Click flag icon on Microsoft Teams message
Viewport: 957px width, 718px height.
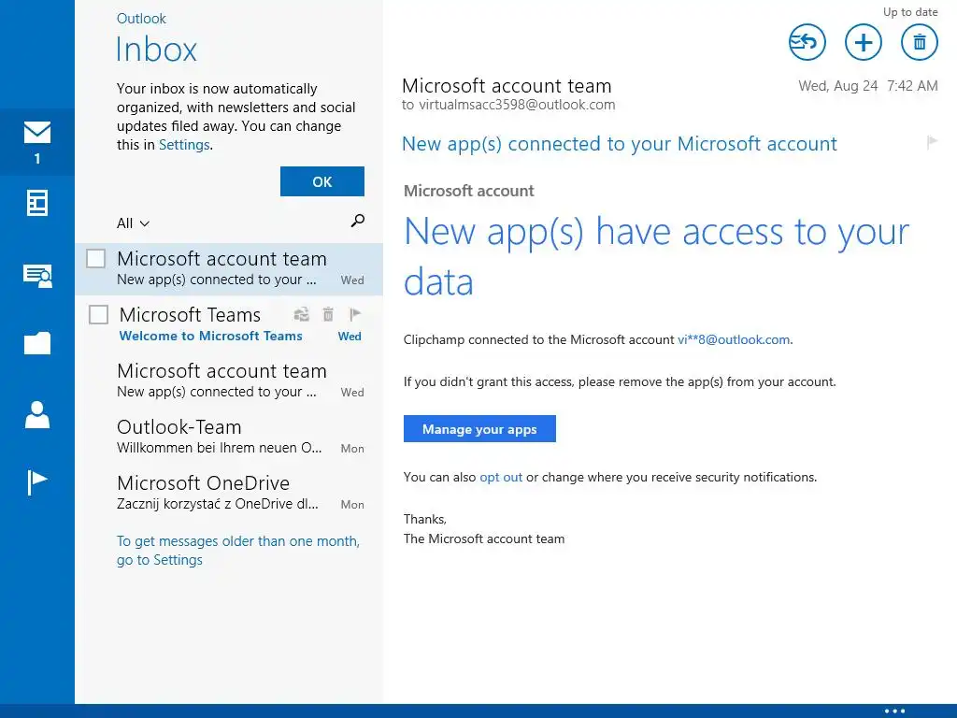click(x=354, y=314)
